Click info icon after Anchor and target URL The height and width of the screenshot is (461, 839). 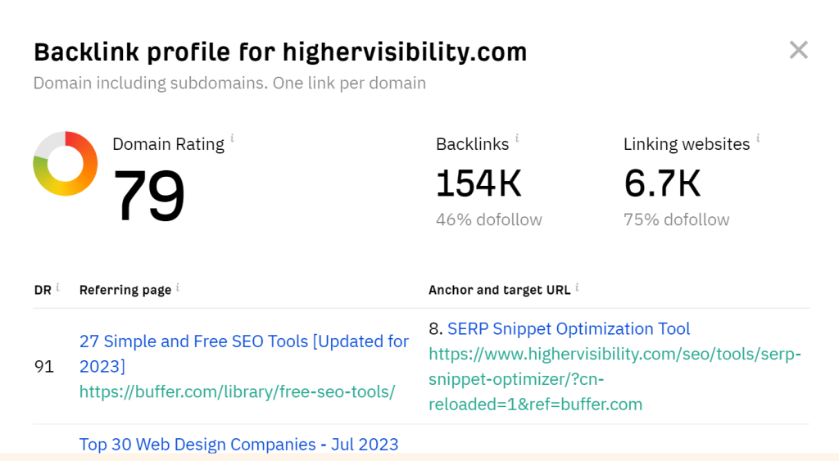577,287
